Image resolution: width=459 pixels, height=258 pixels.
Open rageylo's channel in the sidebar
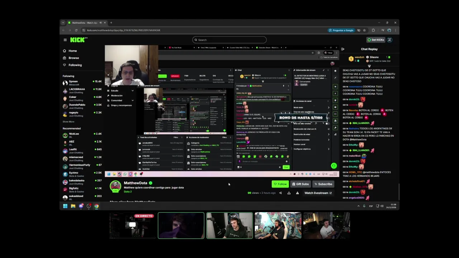pos(82,114)
